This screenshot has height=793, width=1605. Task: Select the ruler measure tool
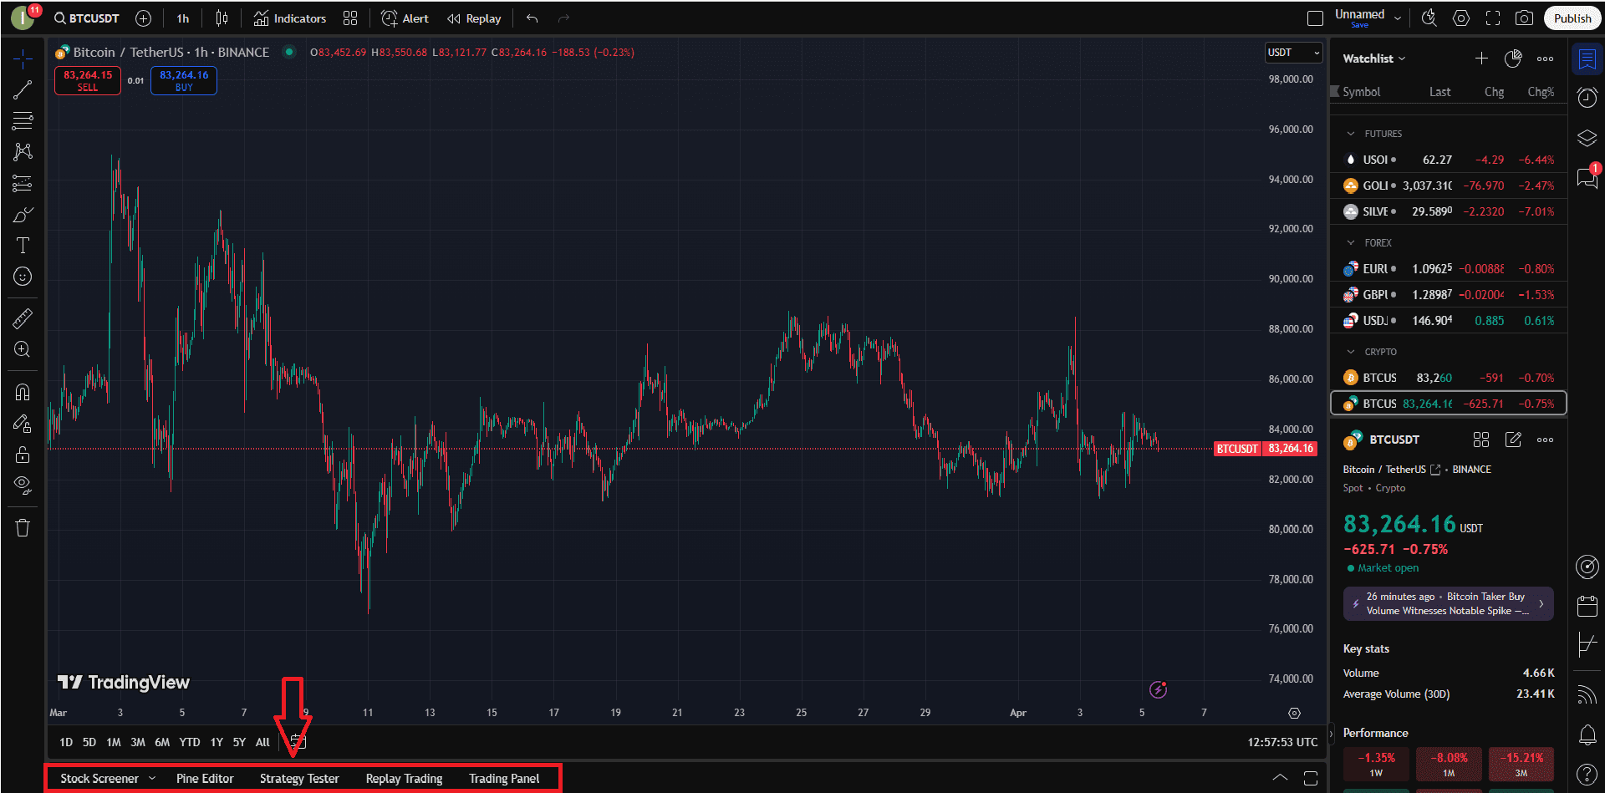(x=23, y=318)
